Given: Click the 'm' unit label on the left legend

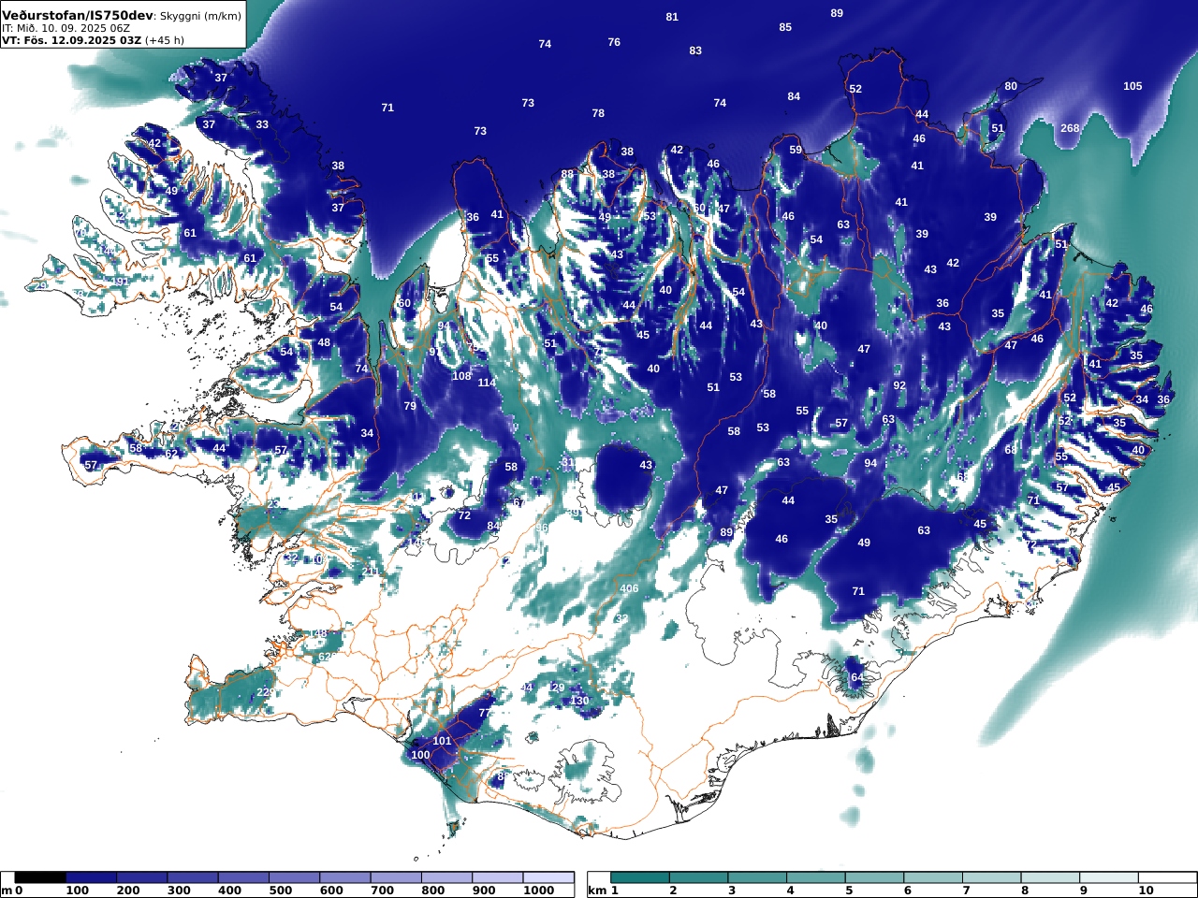Looking at the screenshot, I should pyautogui.click(x=7, y=891).
